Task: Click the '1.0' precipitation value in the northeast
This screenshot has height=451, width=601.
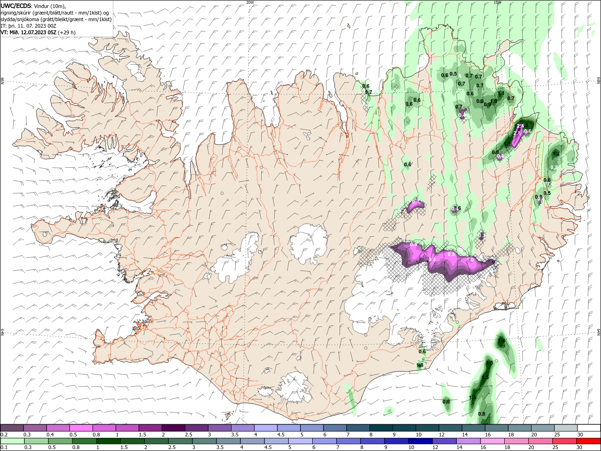Action: pyautogui.click(x=493, y=101)
